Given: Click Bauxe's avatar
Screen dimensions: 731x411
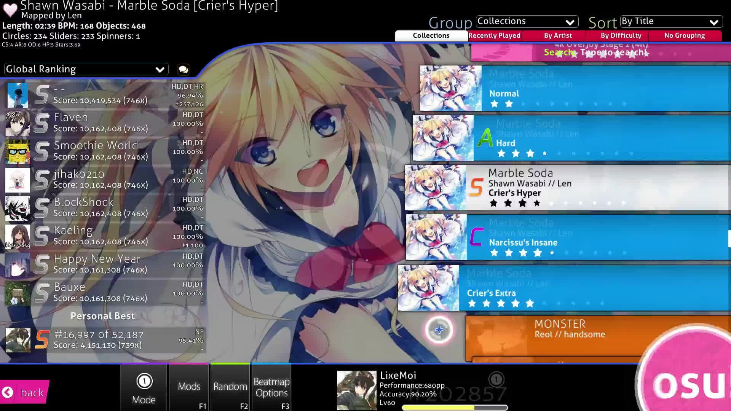Looking at the screenshot, I should pos(18,293).
